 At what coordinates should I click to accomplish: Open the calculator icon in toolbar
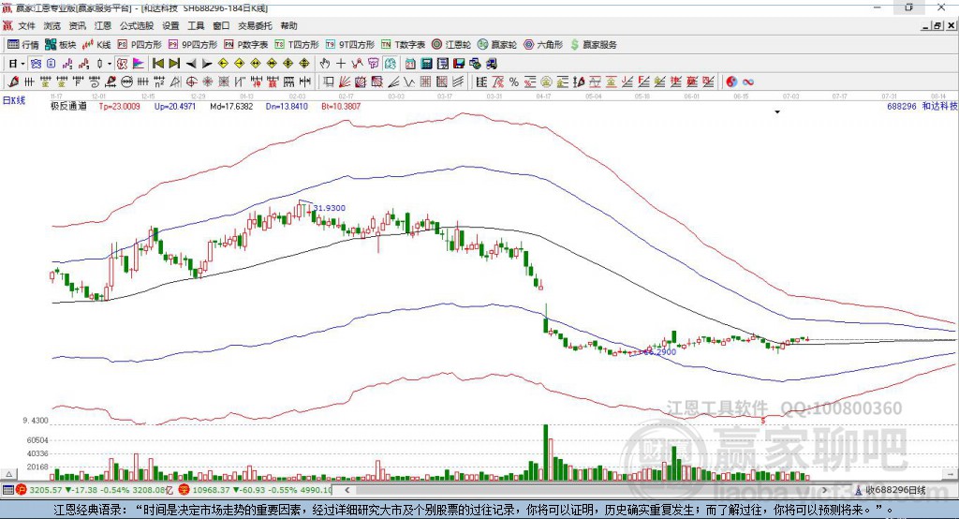(427, 64)
